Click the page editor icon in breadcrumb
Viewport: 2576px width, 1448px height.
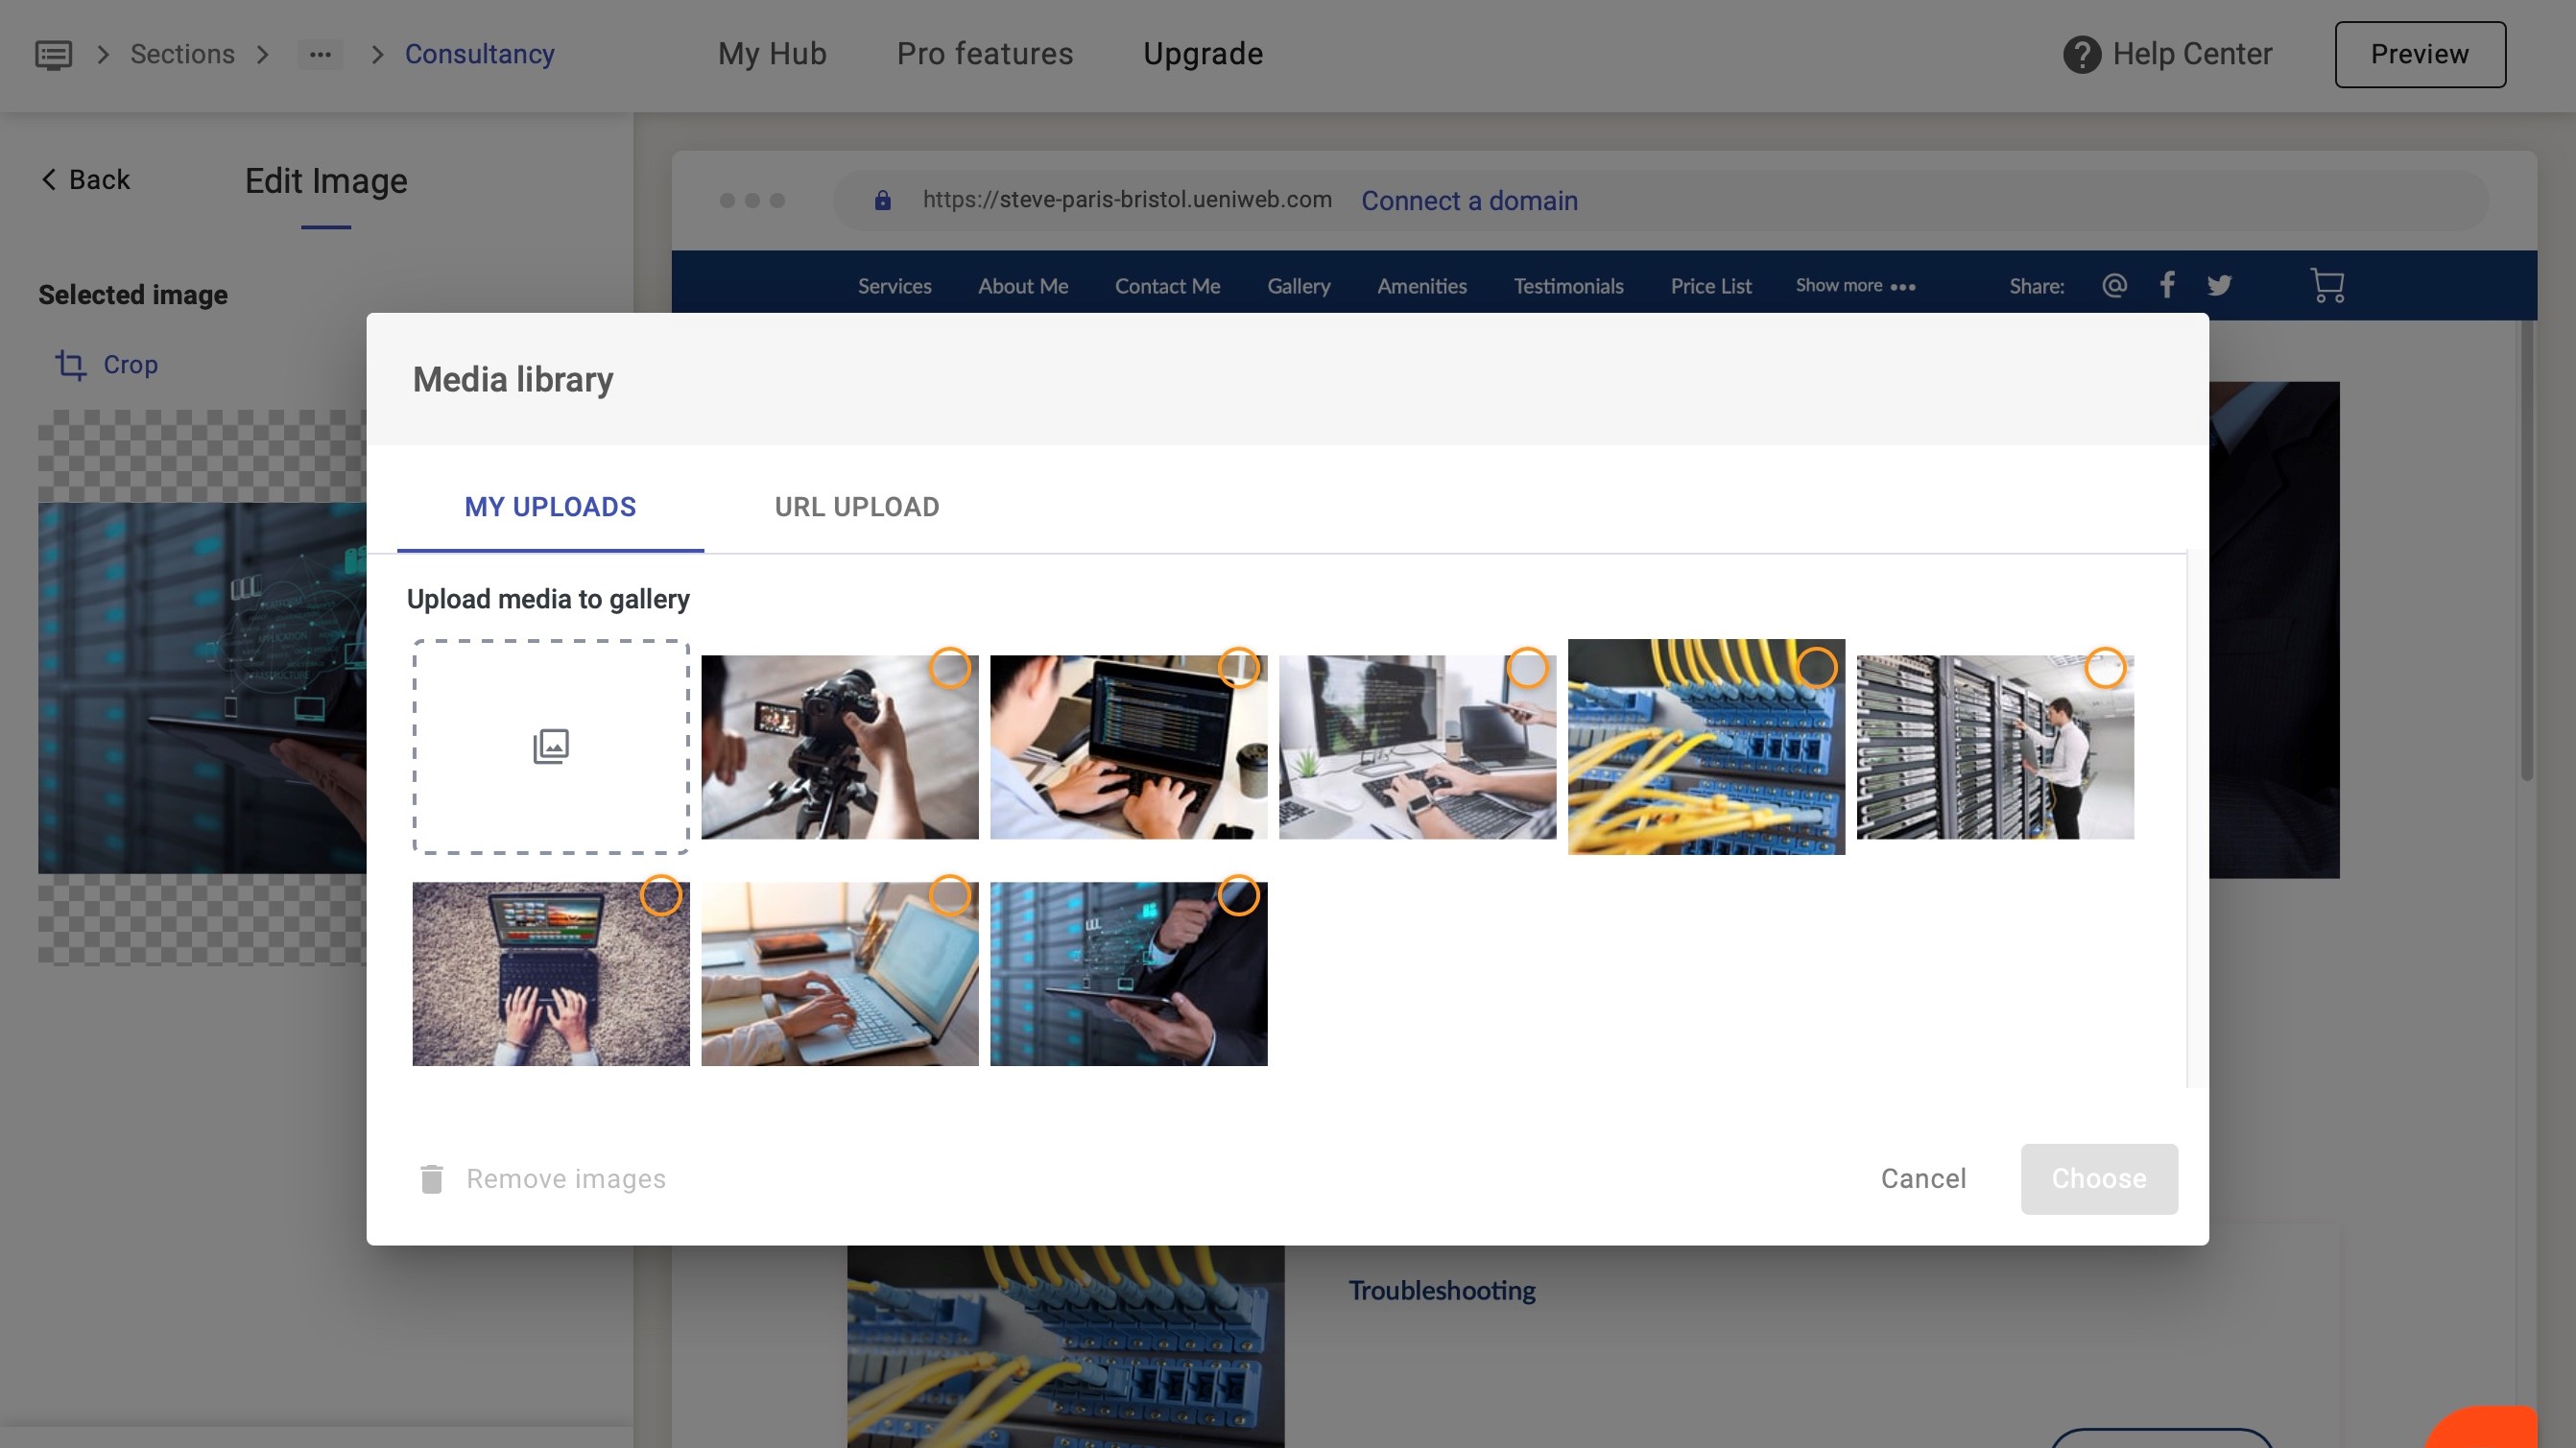(x=53, y=54)
